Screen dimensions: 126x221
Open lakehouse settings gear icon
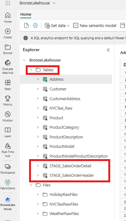coord(35,25)
